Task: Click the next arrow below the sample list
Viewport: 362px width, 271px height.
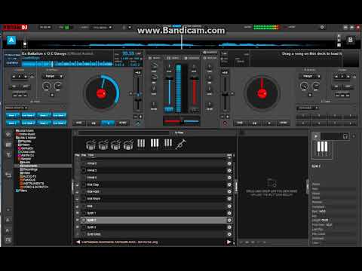Action: point(229,242)
